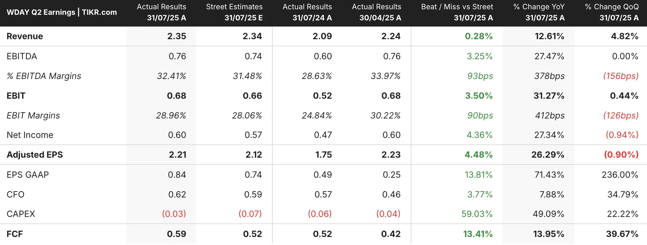Click the FCF beat value 13.41%
Viewport: 647px width, 245px height.
point(478,234)
